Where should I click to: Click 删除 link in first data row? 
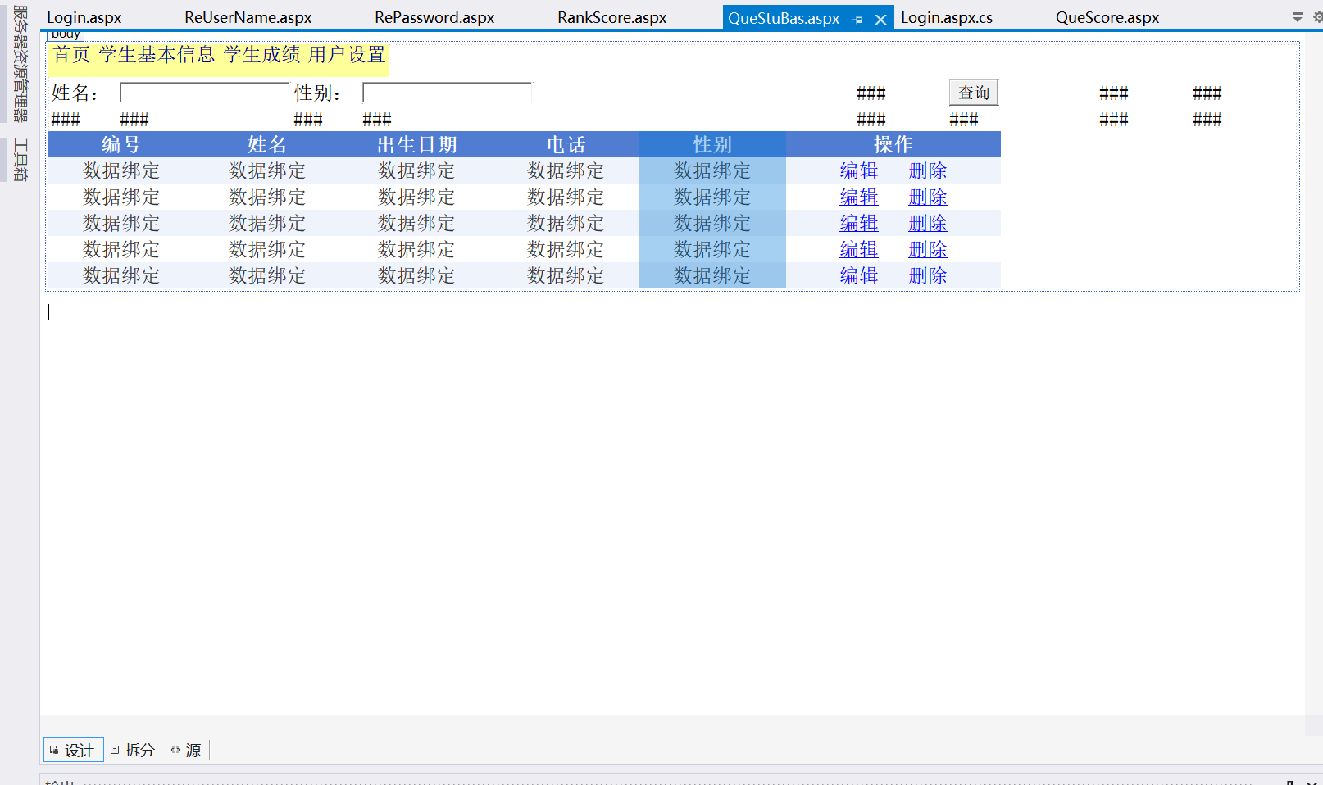(x=928, y=170)
